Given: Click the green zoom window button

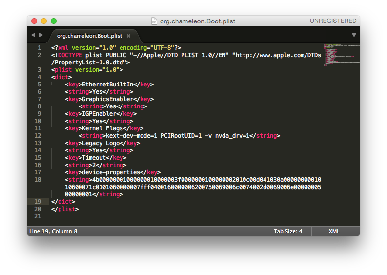Looking at the screenshot, I should pos(54,21).
